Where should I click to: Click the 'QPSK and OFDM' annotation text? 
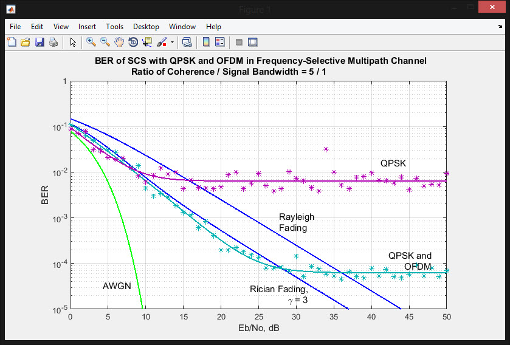point(410,261)
